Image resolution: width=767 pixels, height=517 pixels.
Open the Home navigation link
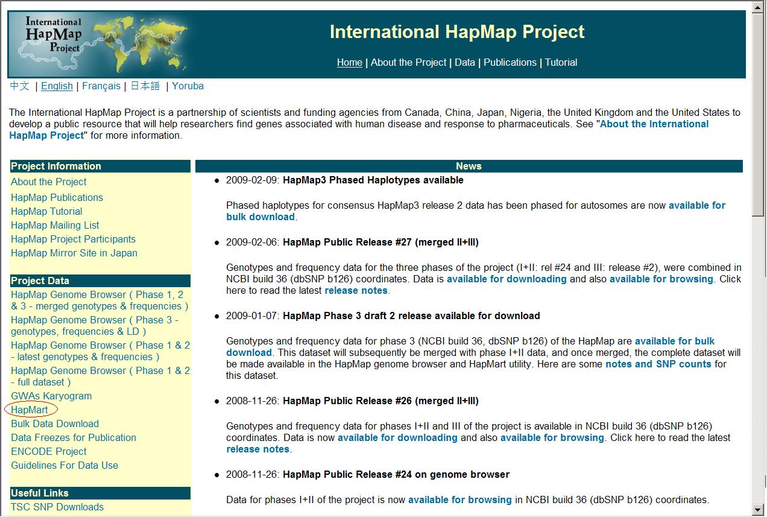[349, 63]
